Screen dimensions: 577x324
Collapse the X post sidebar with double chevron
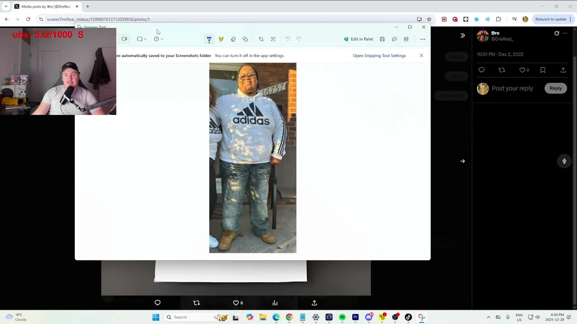[x=463, y=35]
